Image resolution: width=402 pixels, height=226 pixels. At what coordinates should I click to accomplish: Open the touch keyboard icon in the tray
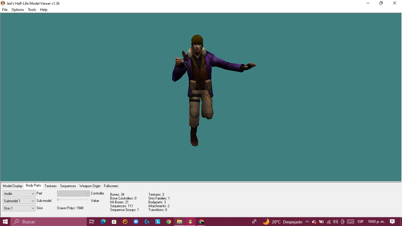(x=350, y=222)
